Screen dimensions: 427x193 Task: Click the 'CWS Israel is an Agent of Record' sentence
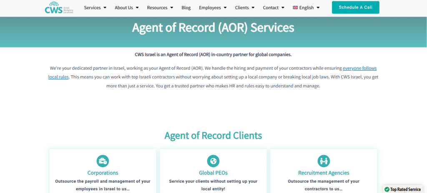(213, 54)
